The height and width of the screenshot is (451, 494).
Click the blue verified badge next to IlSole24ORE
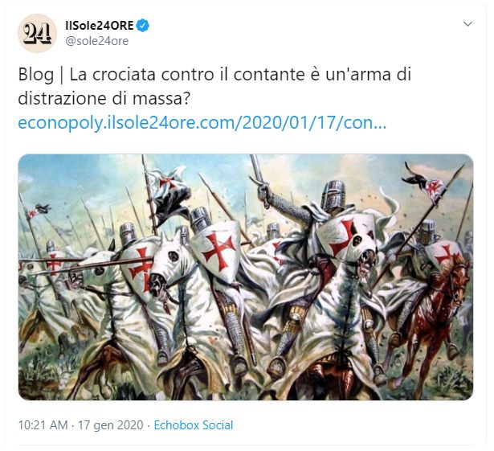143,25
